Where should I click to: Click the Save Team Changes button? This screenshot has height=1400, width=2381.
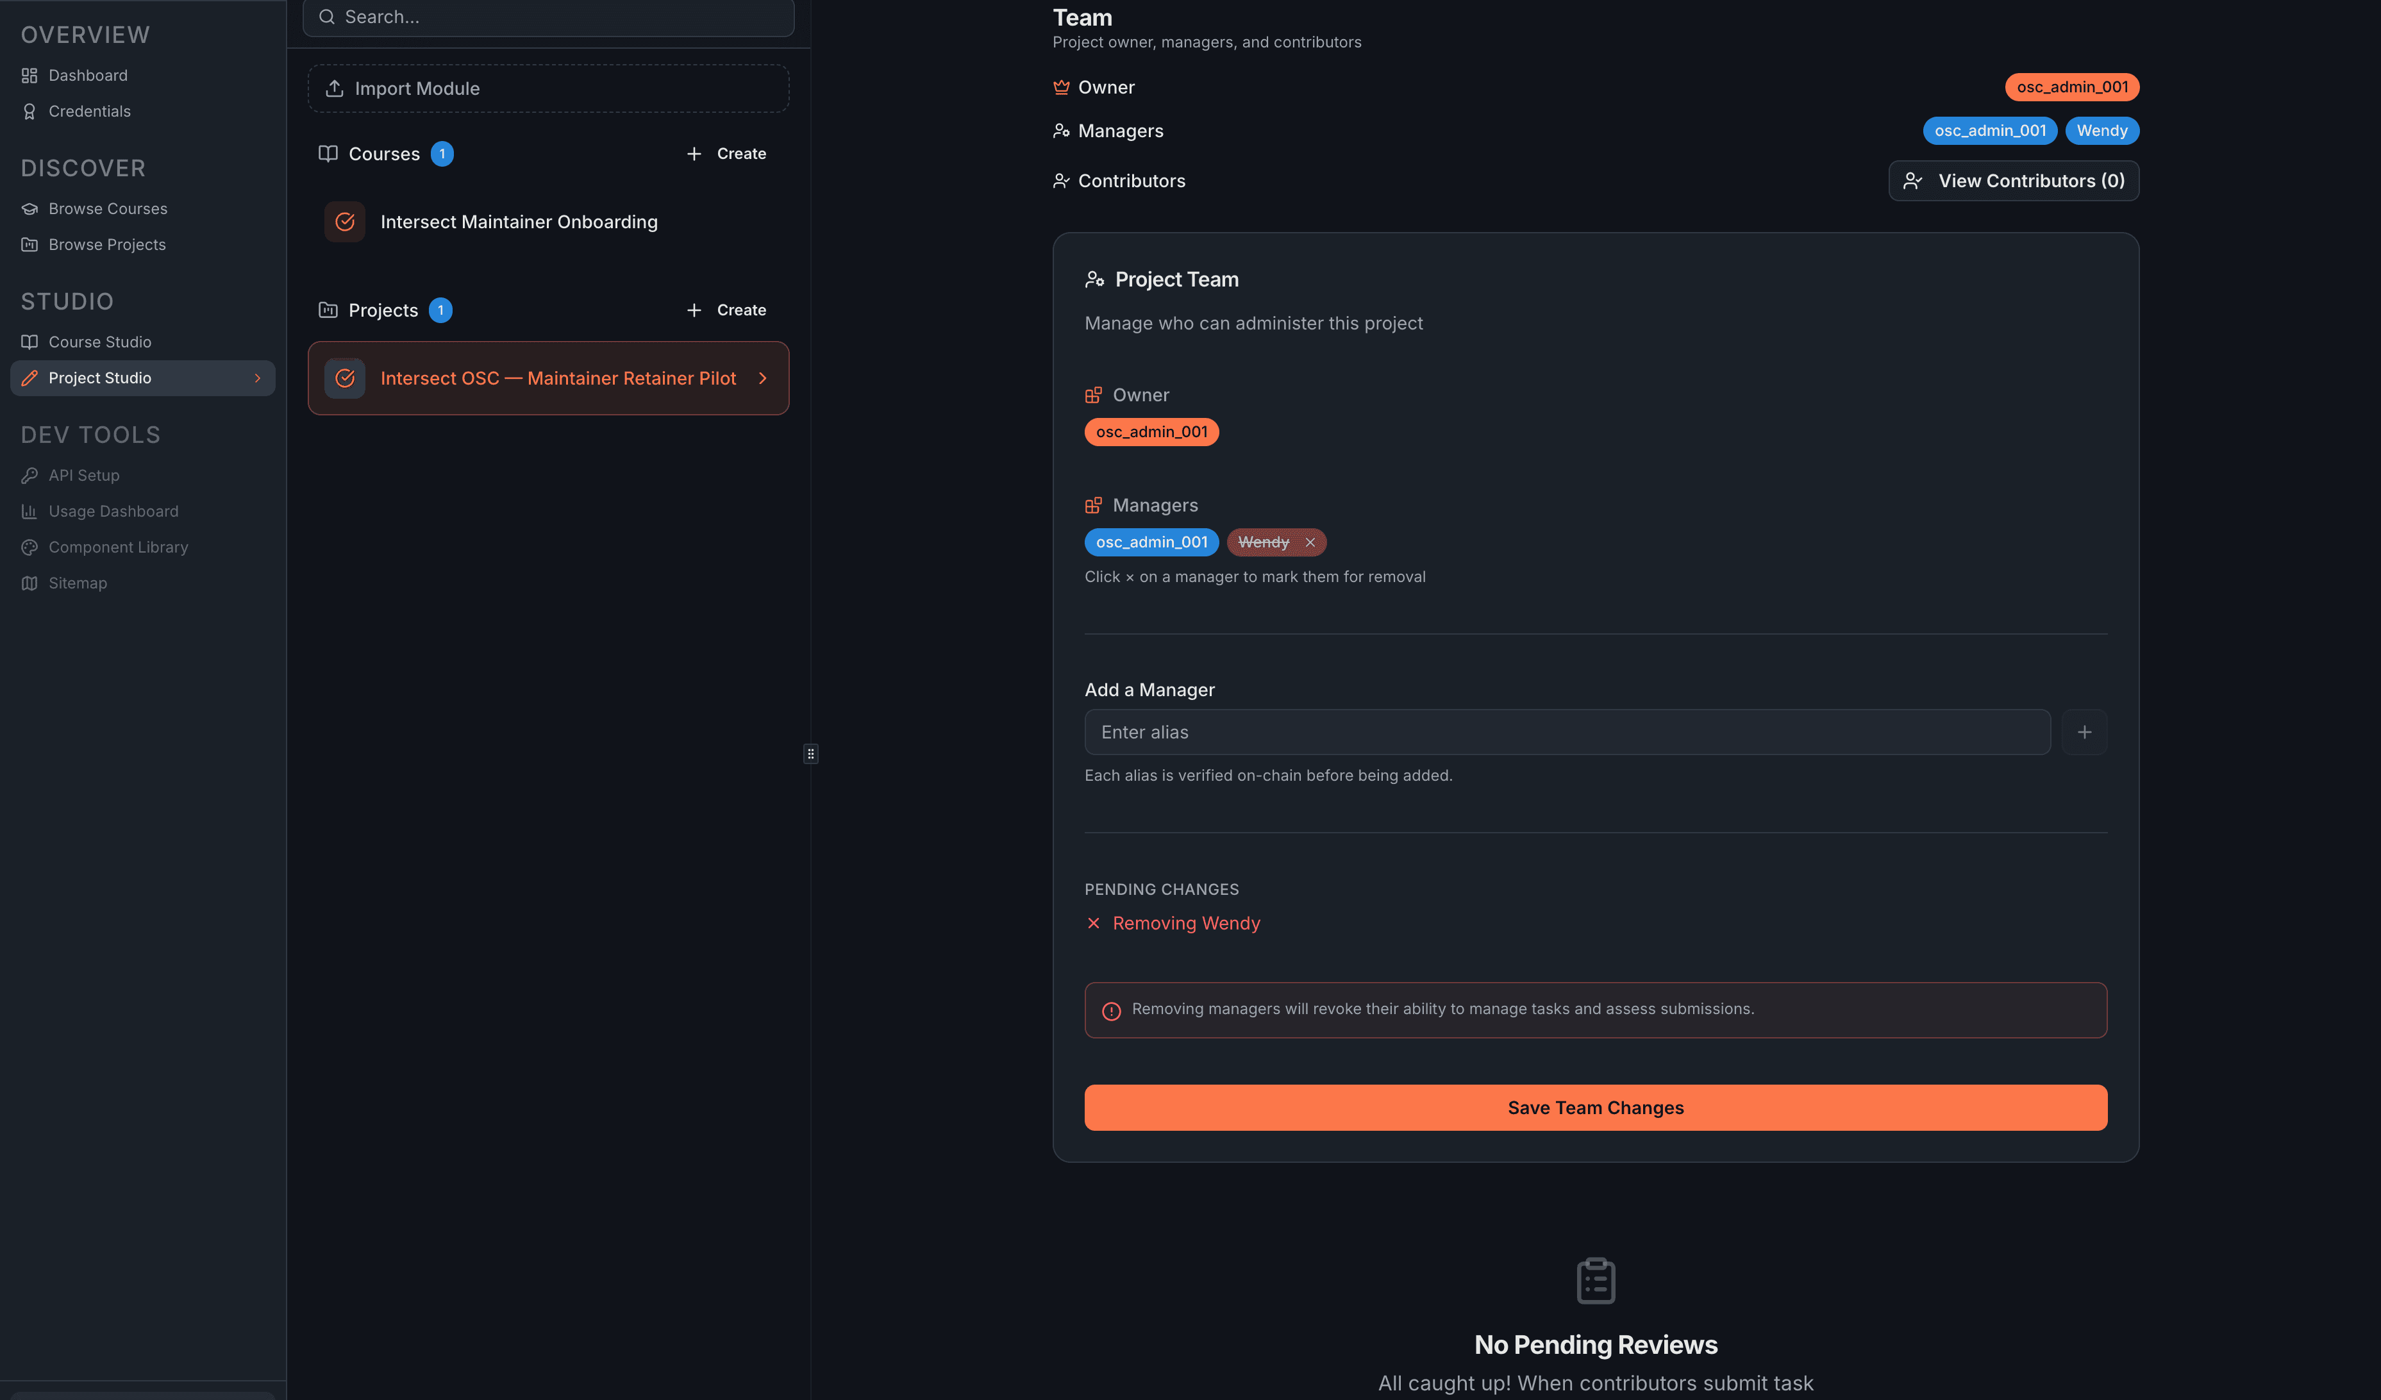tap(1595, 1107)
